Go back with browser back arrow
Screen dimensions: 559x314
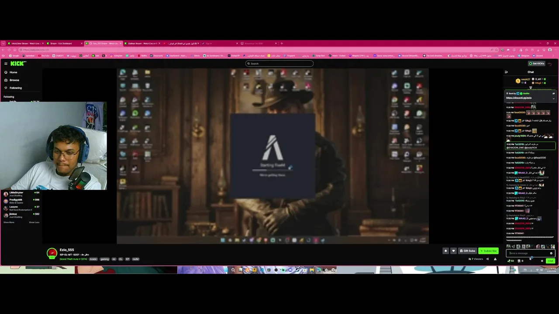(x=3, y=50)
